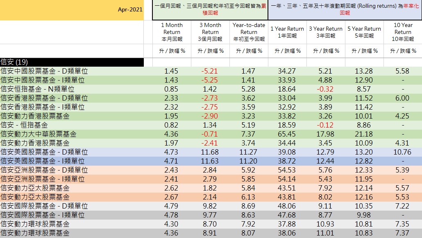The height and width of the screenshot is (238, 422).
Task: Select row 信安恒指基金 - N類單位
Action: point(211,89)
